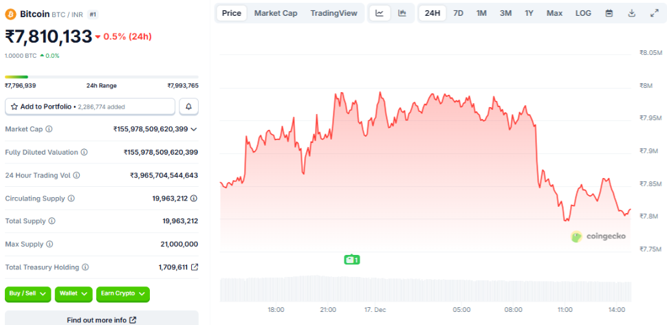Click the volume bar strip below the chart

[426, 289]
